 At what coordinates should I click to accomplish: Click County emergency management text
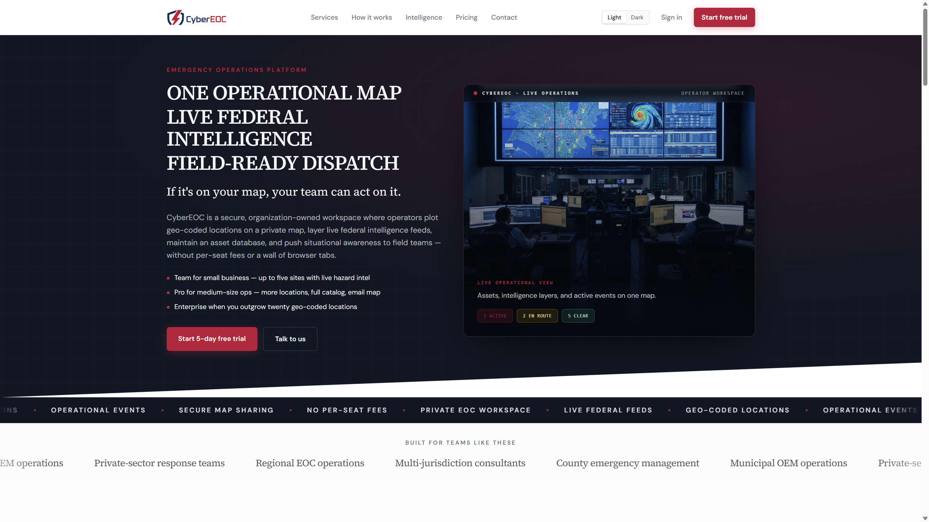coord(627,463)
